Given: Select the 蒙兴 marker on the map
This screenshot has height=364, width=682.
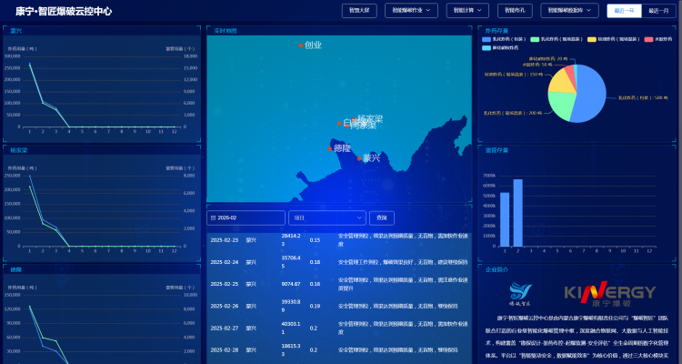Looking at the screenshot, I should pyautogui.click(x=359, y=157).
